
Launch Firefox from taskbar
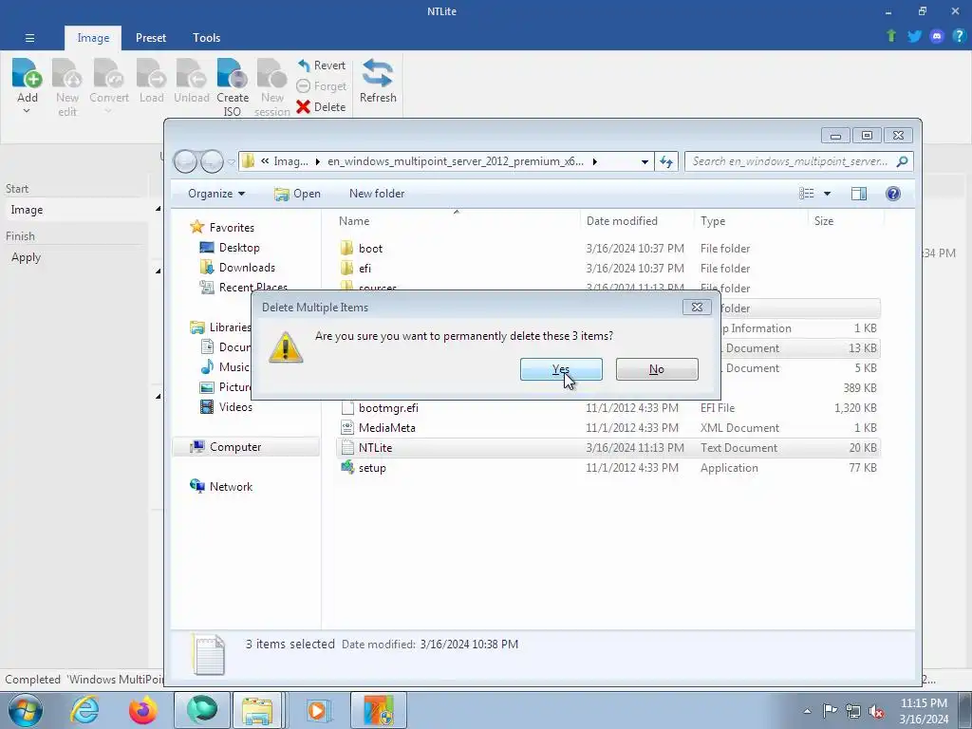(x=143, y=710)
